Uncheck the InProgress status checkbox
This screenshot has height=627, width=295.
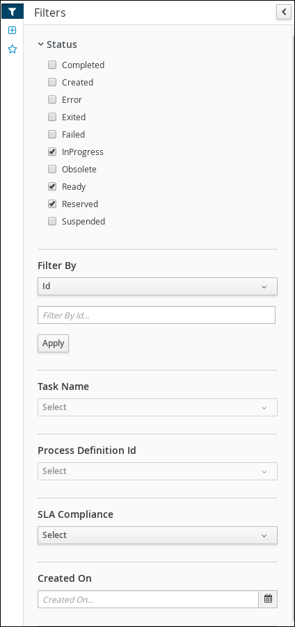click(52, 152)
